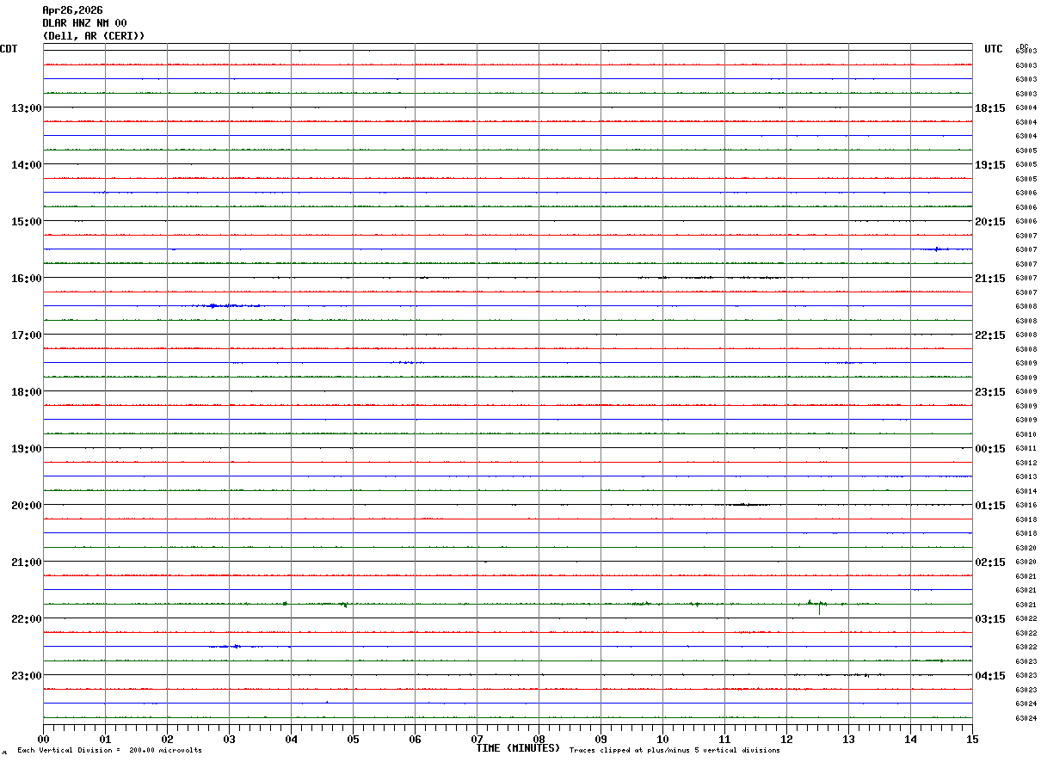Click the CDT timezone label
1041x762 pixels.
coord(9,49)
